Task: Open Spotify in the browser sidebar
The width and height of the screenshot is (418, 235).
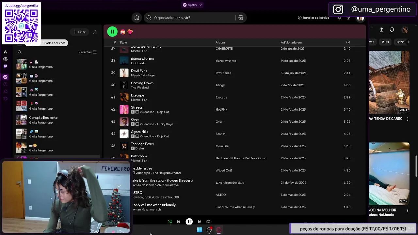Action: [5, 77]
